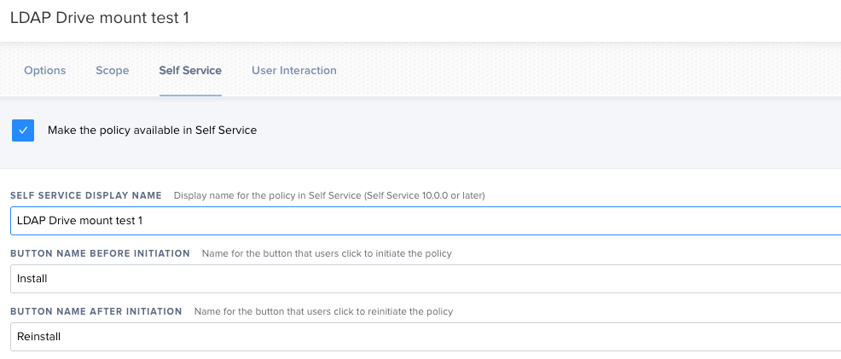The height and width of the screenshot is (359, 841).
Task: Open the Options tab
Action: pyautogui.click(x=45, y=70)
